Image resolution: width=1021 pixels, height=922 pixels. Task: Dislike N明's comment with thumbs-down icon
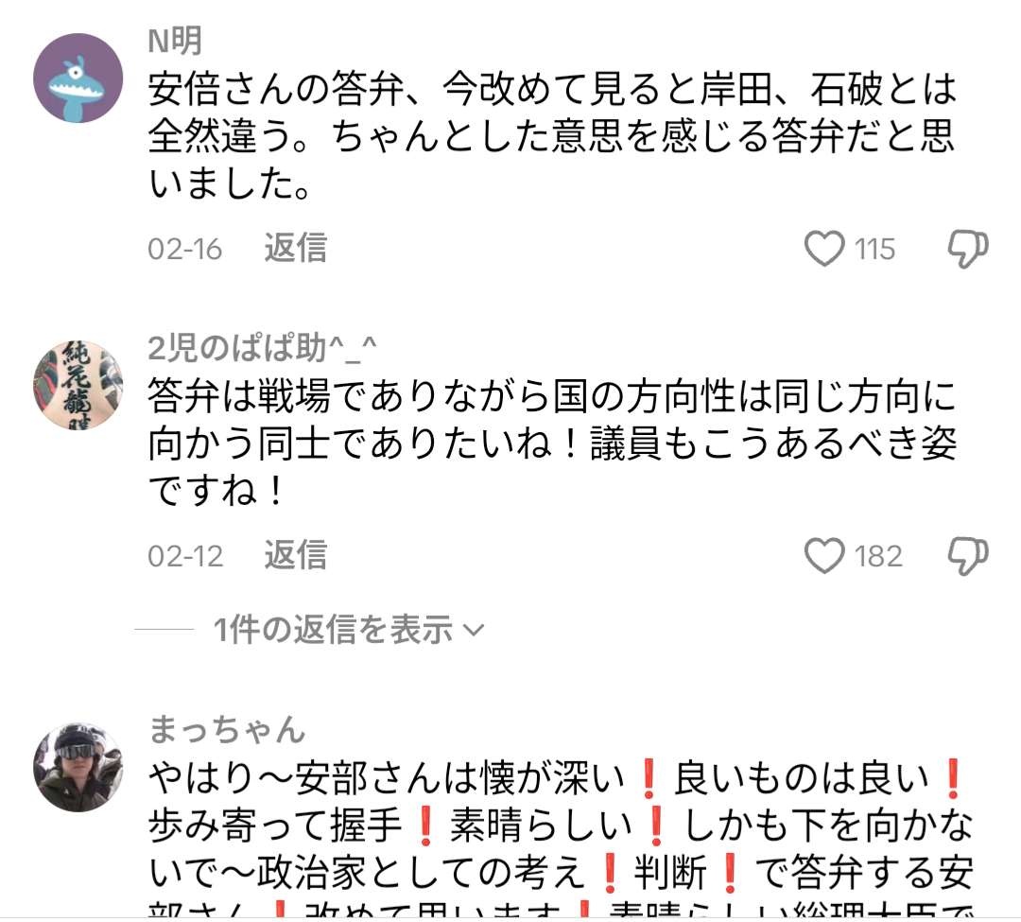point(967,249)
